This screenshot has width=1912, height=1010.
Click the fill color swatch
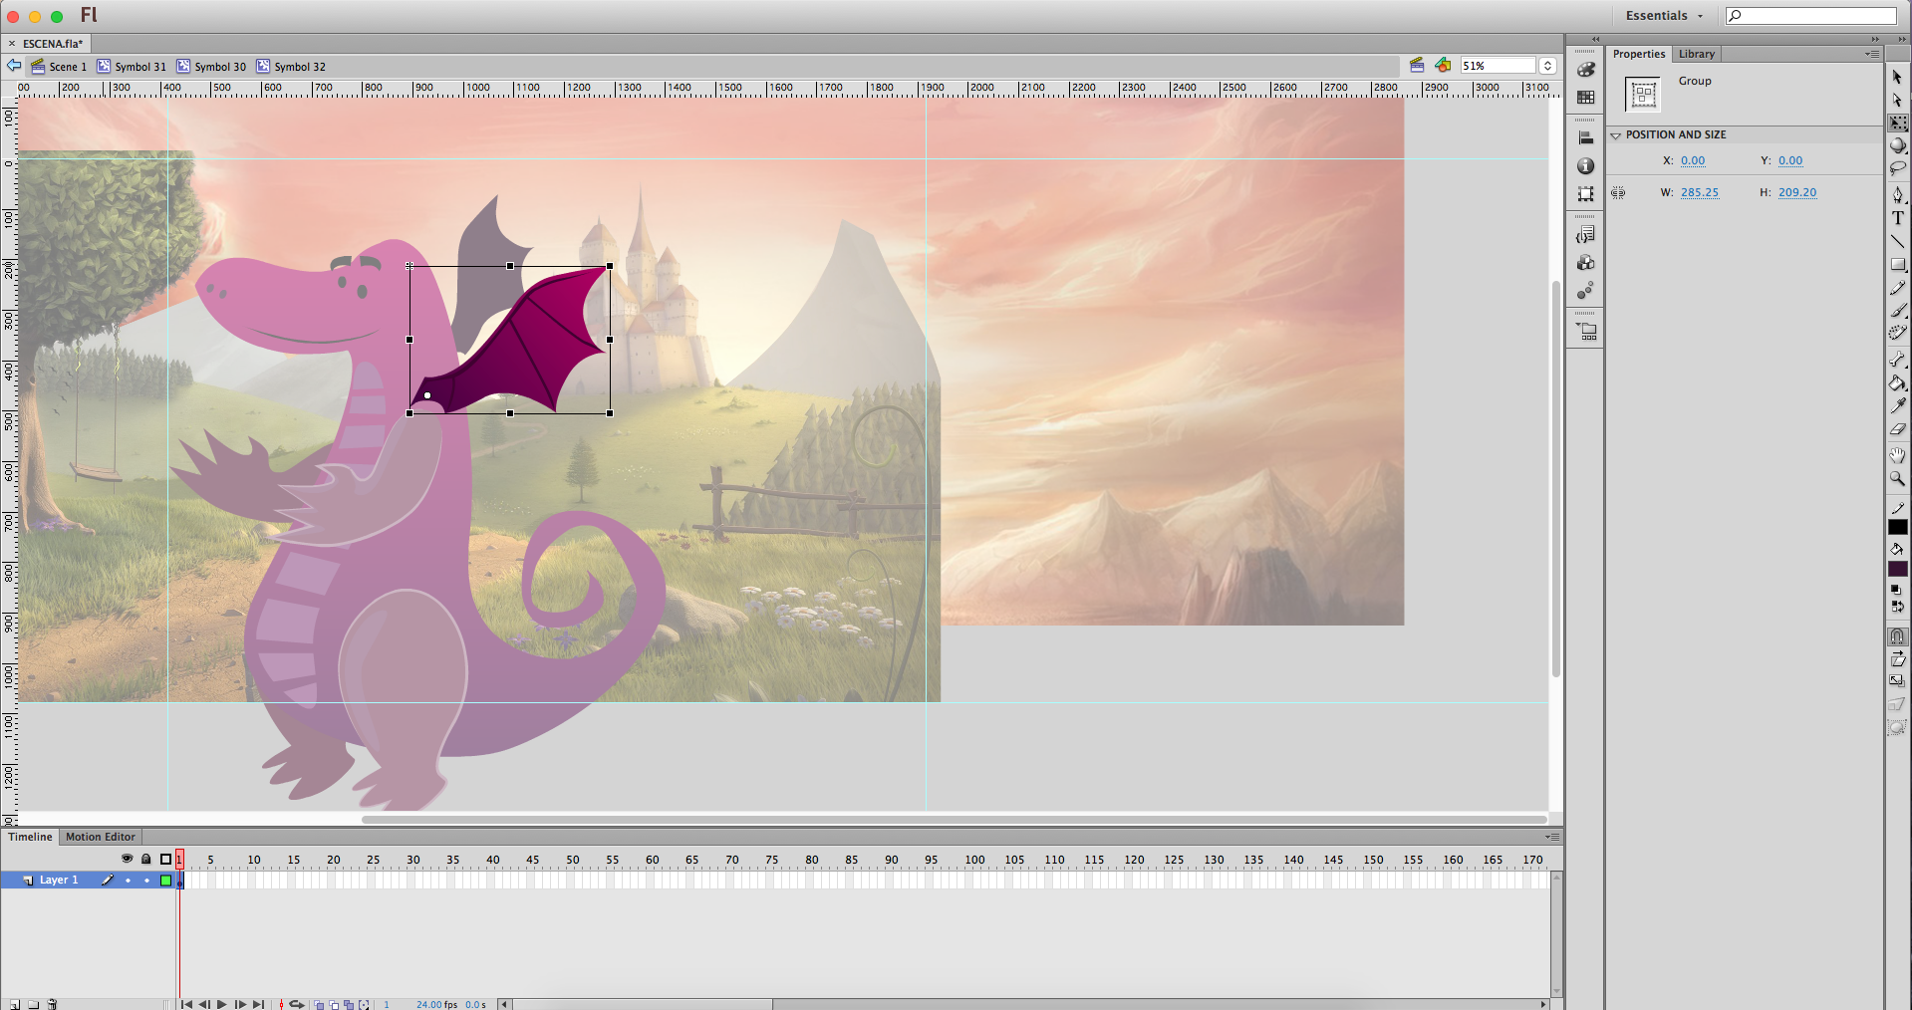point(1897,569)
